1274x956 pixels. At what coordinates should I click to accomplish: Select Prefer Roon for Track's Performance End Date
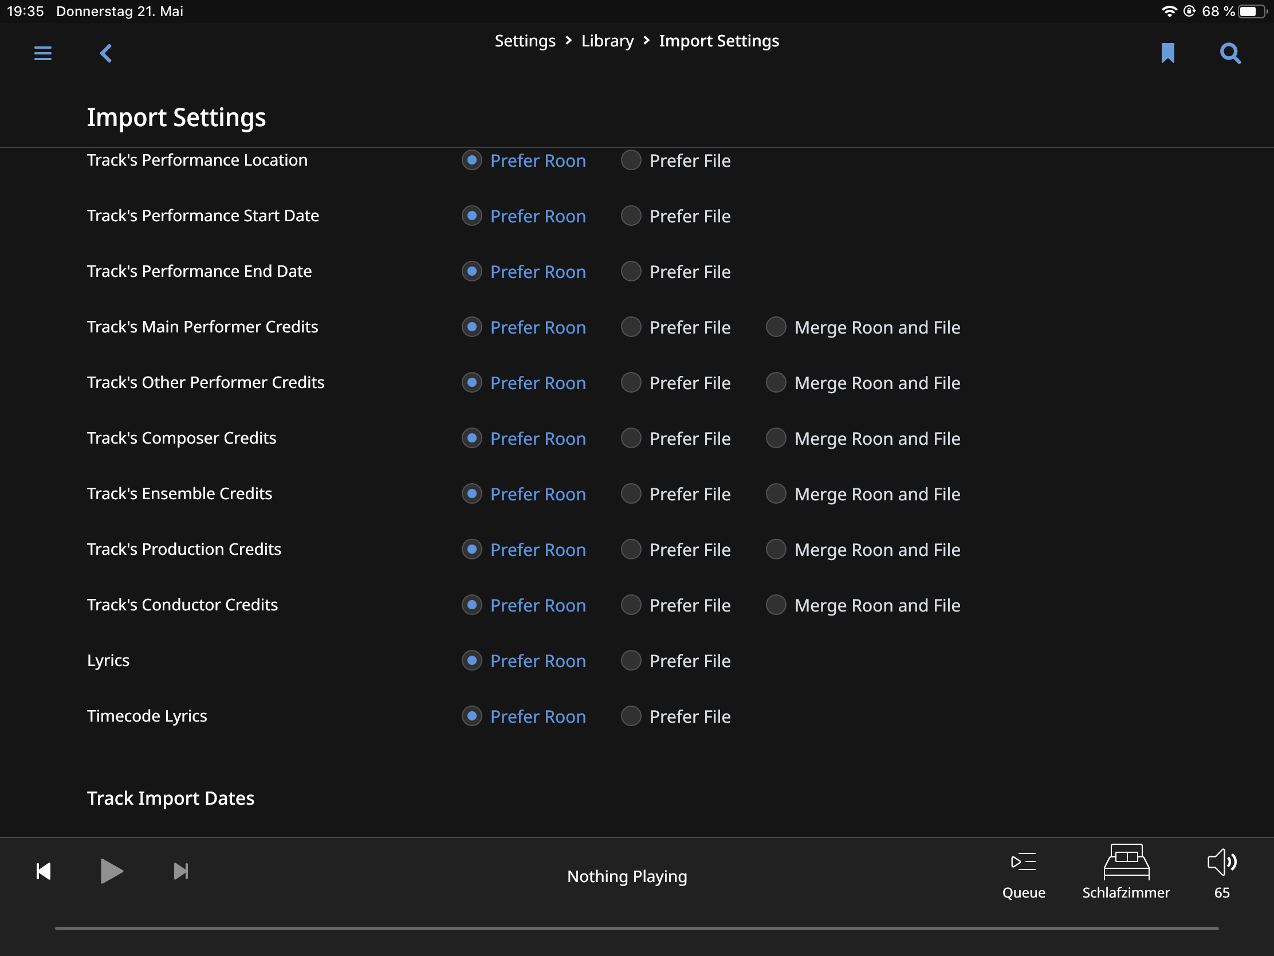coord(524,272)
